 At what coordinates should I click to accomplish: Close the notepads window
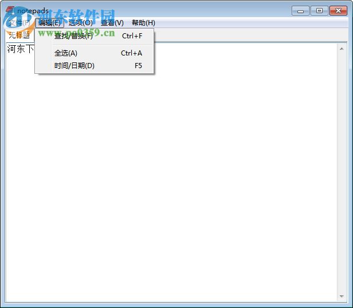coord(338,10)
